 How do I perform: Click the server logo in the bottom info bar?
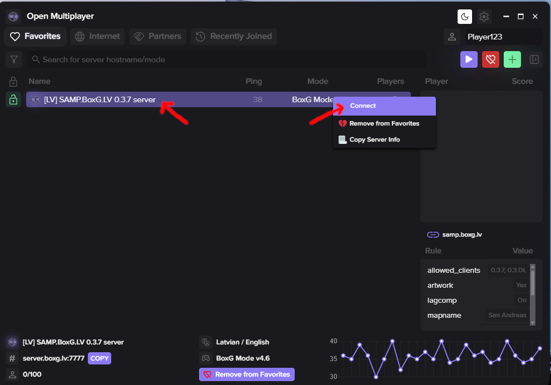tap(12, 342)
